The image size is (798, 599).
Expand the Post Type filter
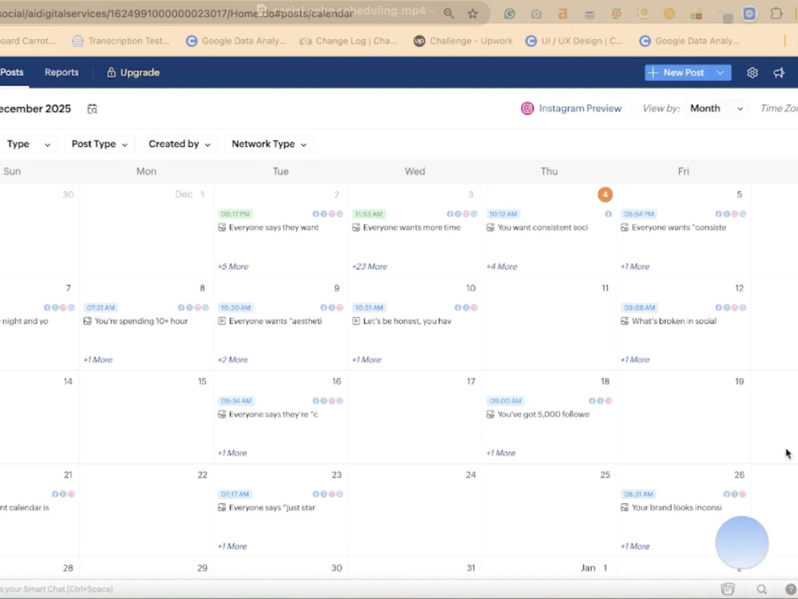click(100, 144)
